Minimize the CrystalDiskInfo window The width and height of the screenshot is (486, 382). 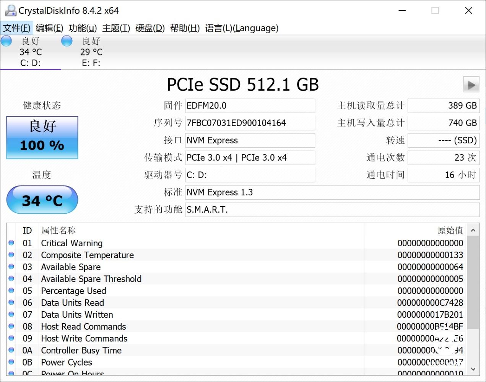coord(402,10)
